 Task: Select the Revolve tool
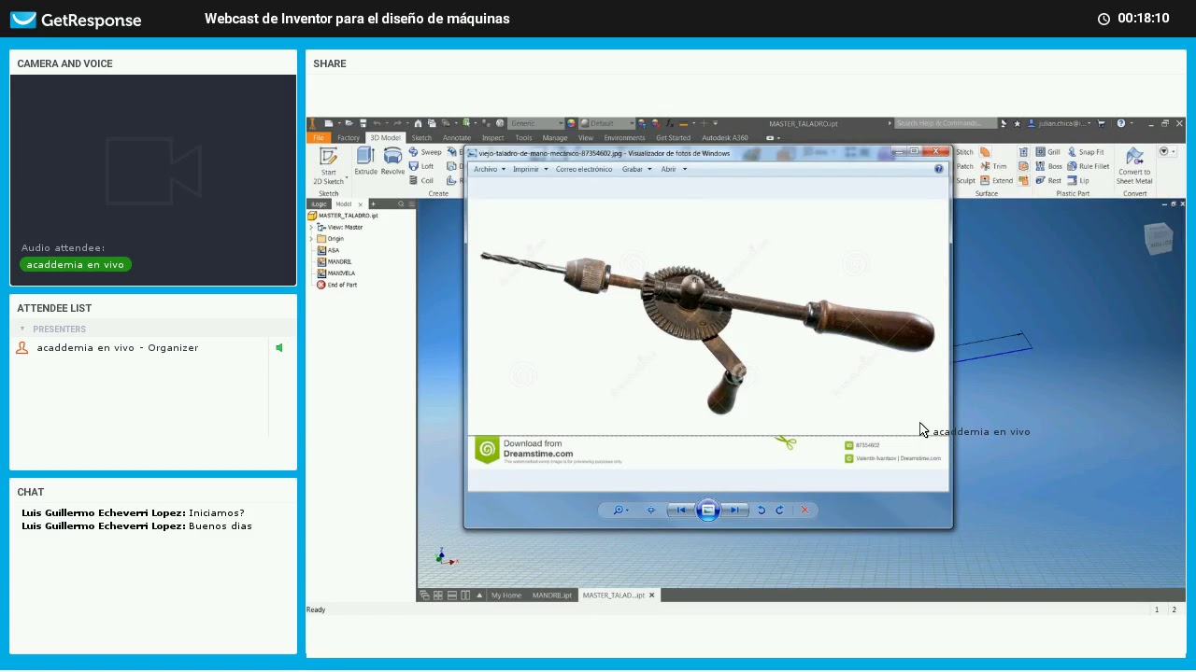click(x=392, y=161)
